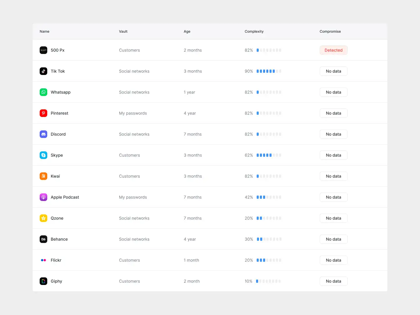Click the Tik Tok complexity bar

pyautogui.click(x=269, y=71)
